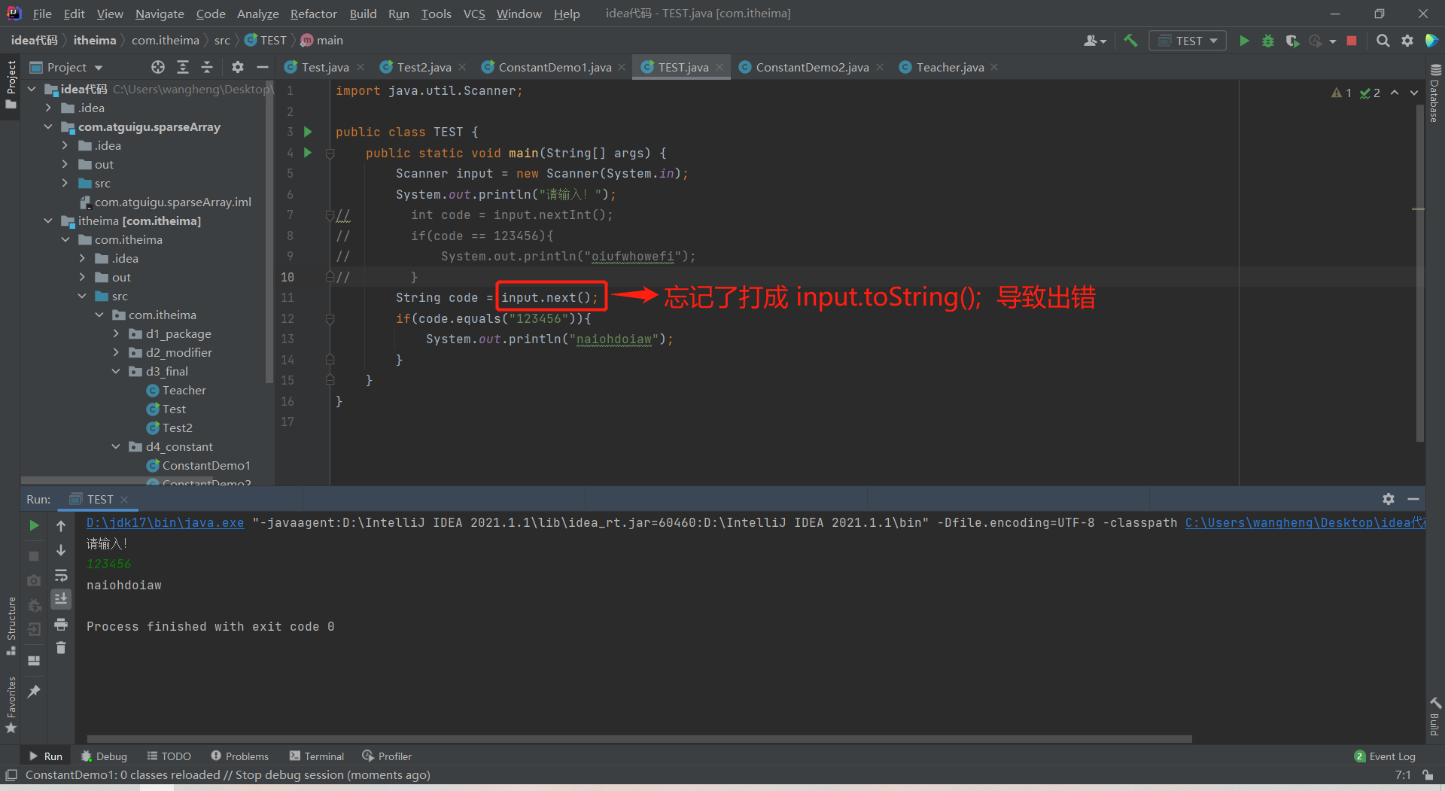Viewport: 1445px width, 791px height.
Task: Collapse the d3_final folder
Action: point(116,371)
